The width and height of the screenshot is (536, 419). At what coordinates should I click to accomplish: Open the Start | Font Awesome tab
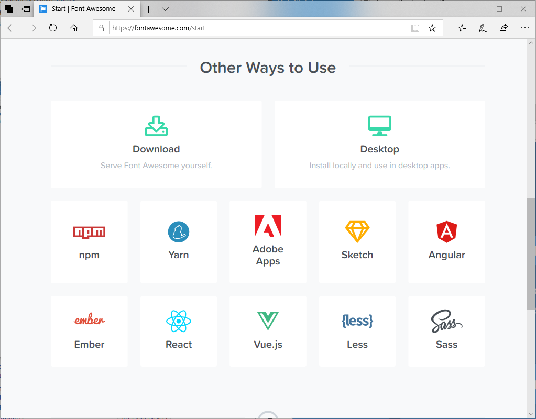pyautogui.click(x=84, y=8)
